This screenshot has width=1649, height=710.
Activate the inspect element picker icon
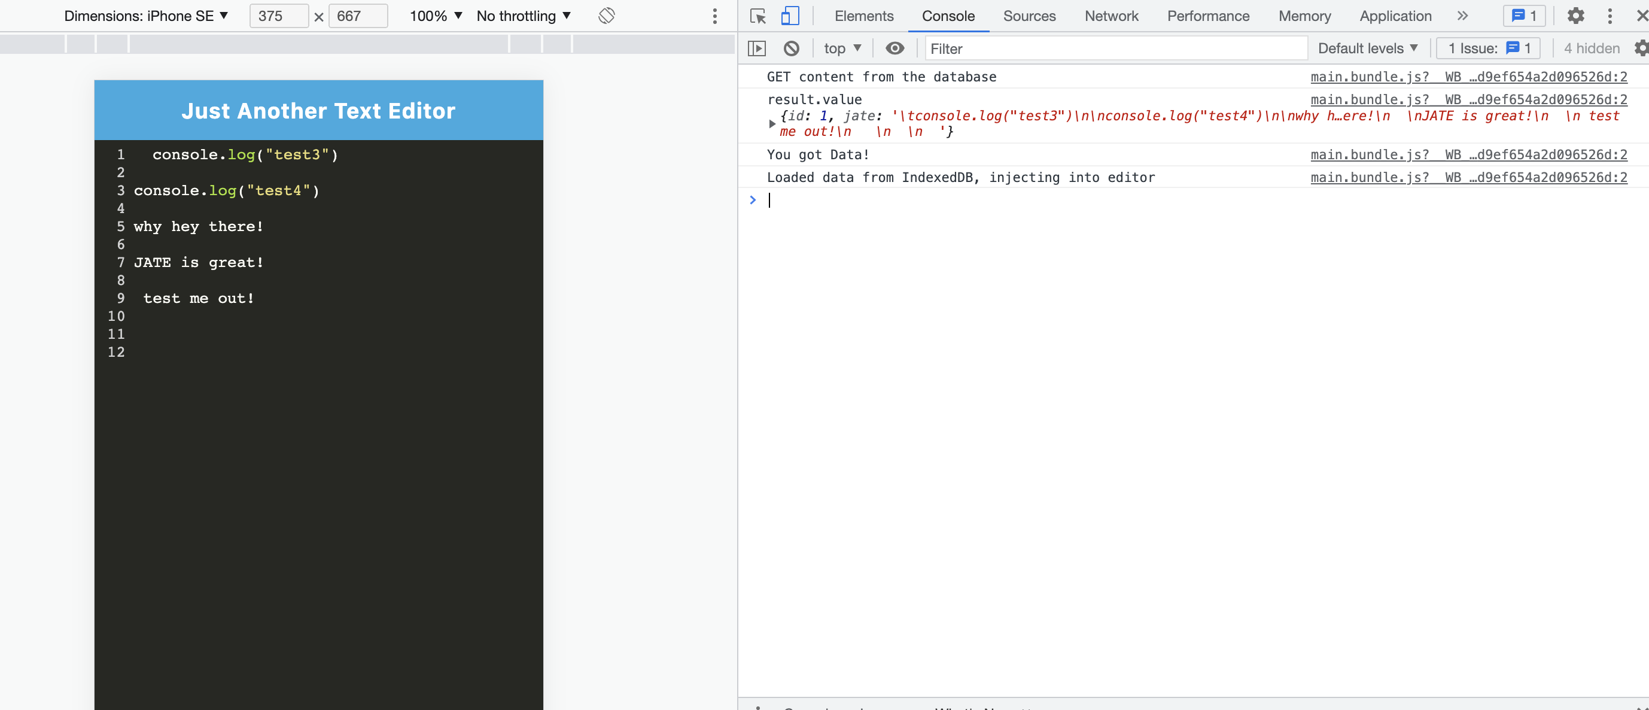pos(758,16)
